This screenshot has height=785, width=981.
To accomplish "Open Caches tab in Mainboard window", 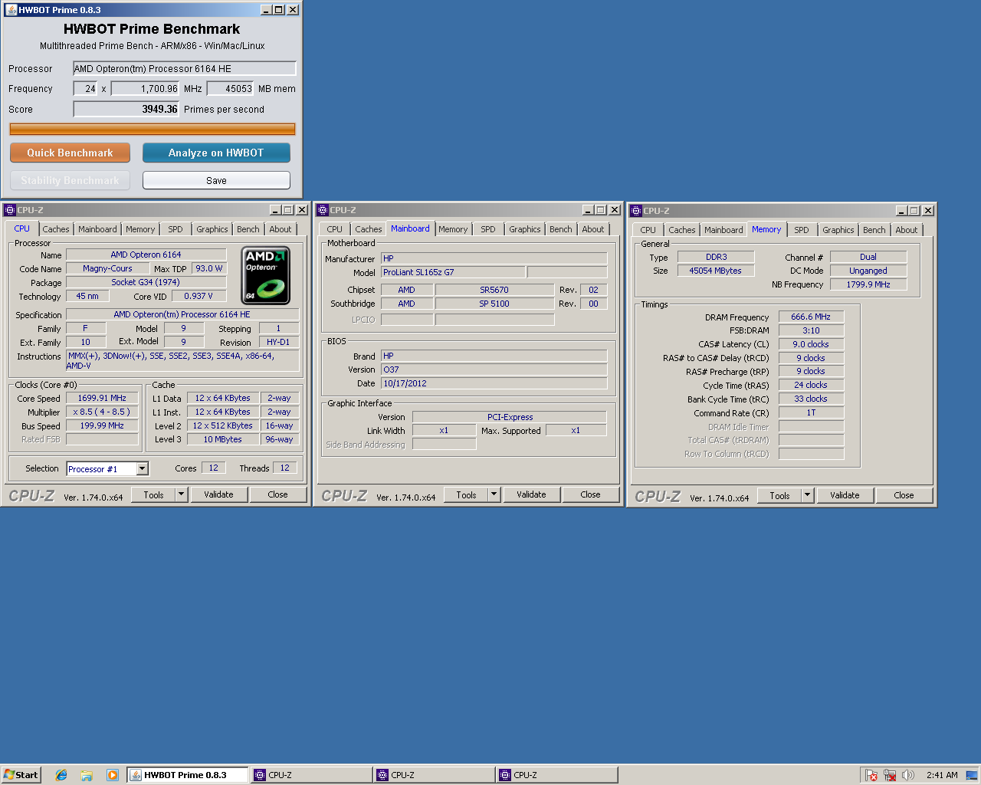I will tap(368, 229).
